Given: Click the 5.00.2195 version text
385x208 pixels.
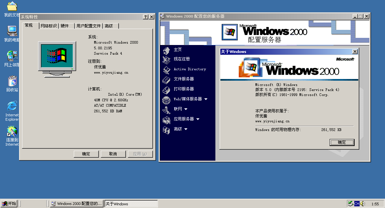Looking at the screenshot, I should [103, 48].
